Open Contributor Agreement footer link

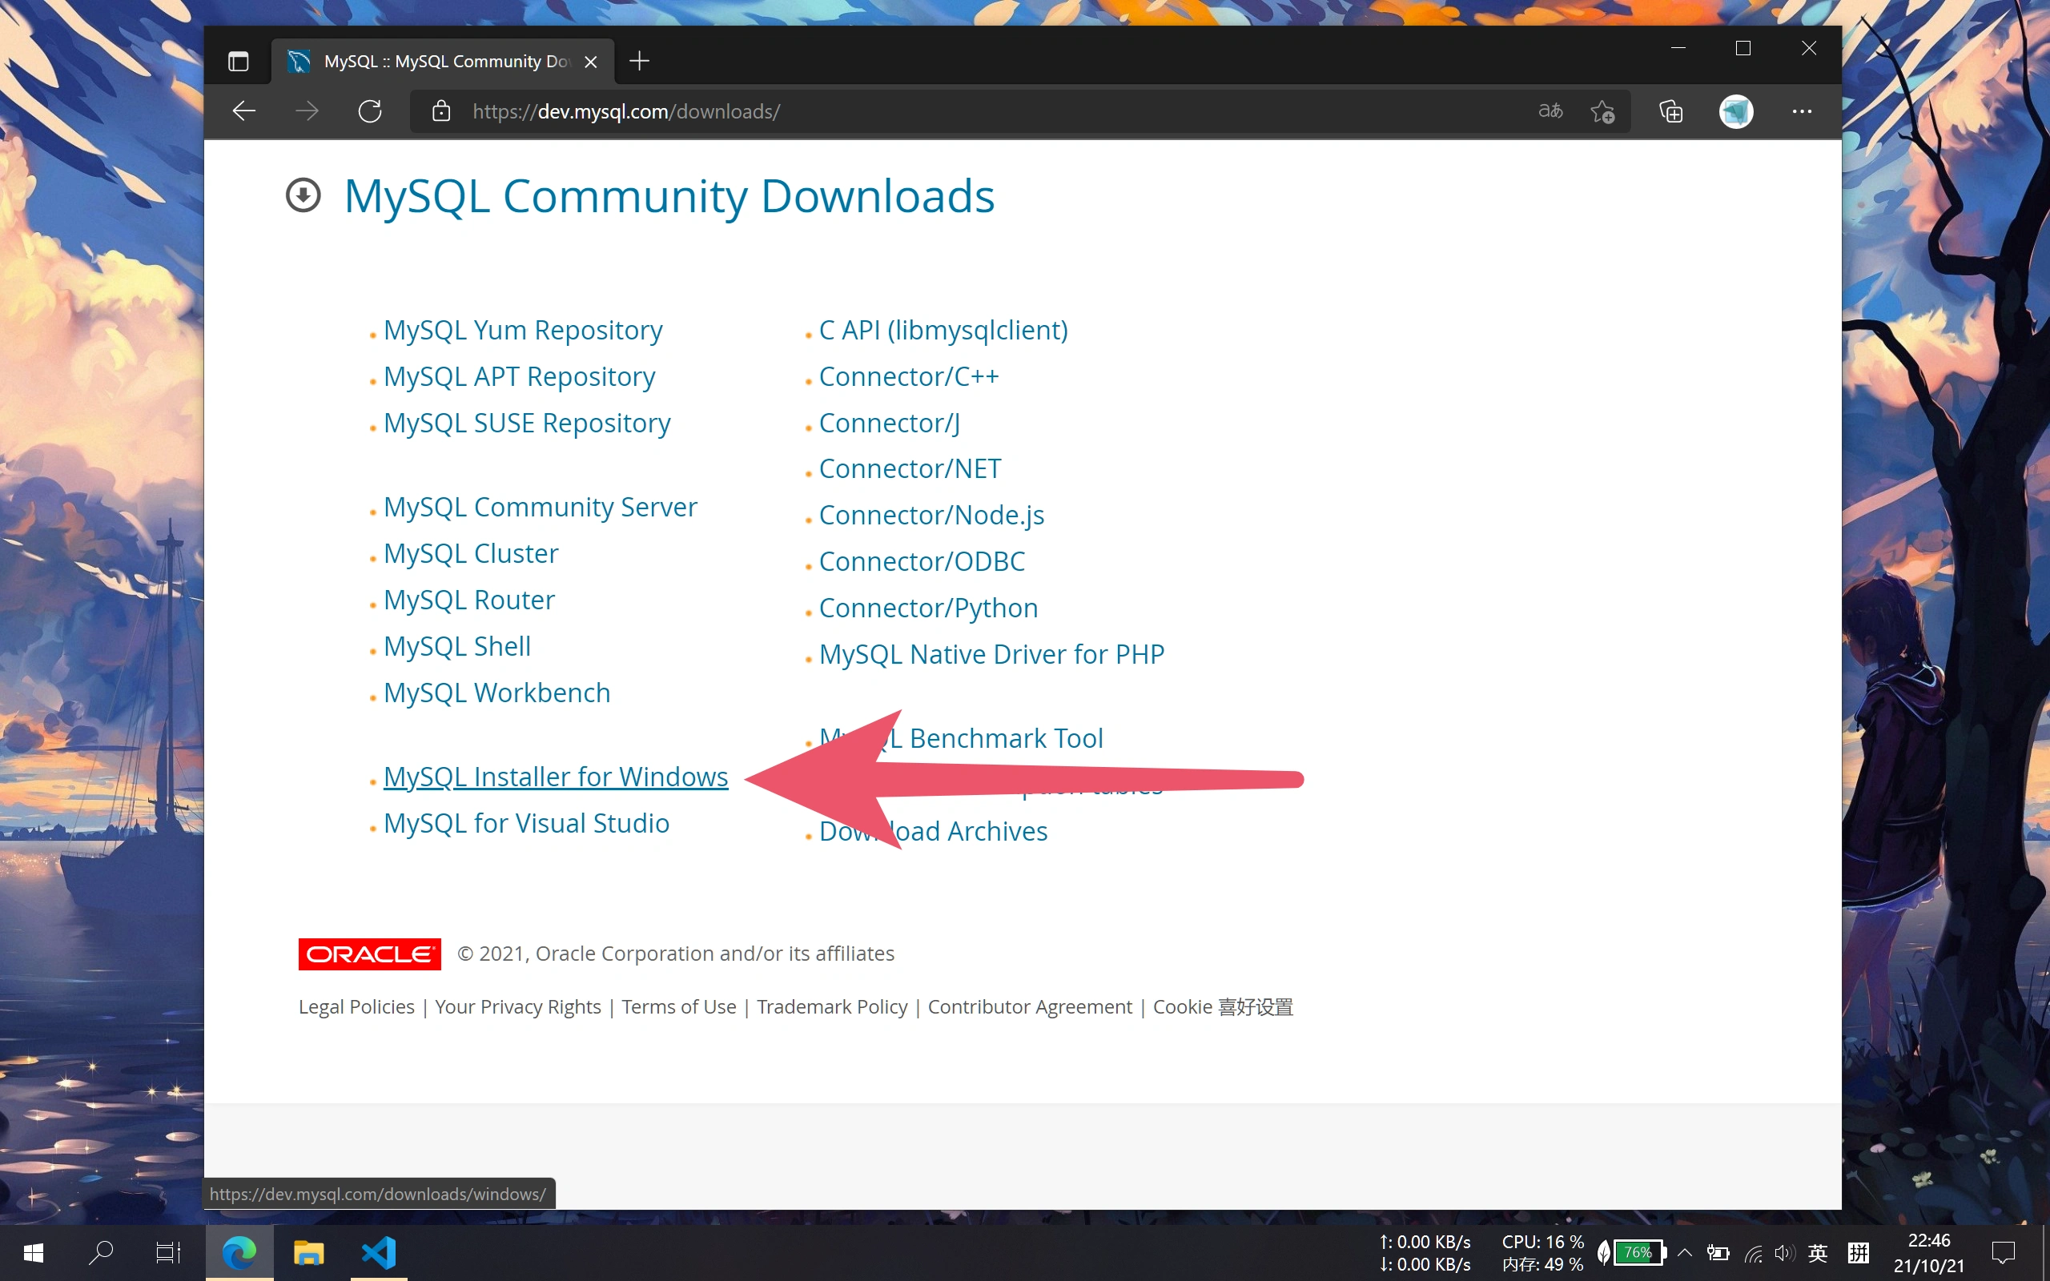pyautogui.click(x=1030, y=1006)
